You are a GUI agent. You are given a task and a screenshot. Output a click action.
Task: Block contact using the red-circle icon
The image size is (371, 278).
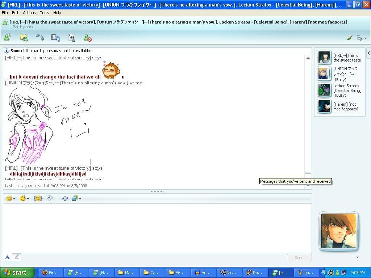[88, 38]
